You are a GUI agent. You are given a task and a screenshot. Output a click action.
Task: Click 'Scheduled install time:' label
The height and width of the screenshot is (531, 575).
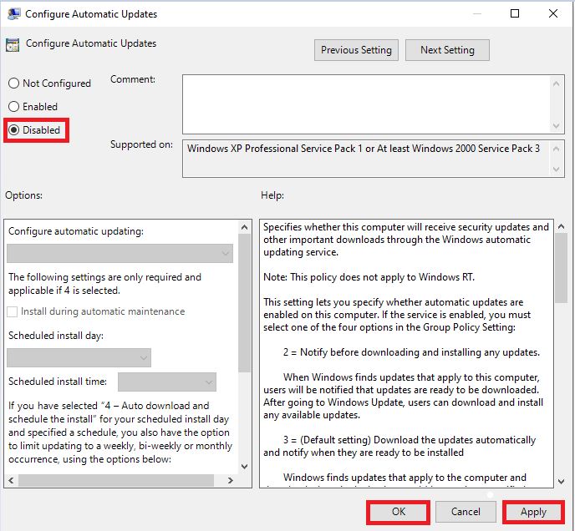coord(58,382)
